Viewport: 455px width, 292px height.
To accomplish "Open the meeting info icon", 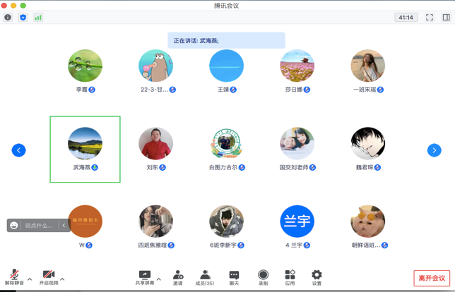I will pos(8,18).
